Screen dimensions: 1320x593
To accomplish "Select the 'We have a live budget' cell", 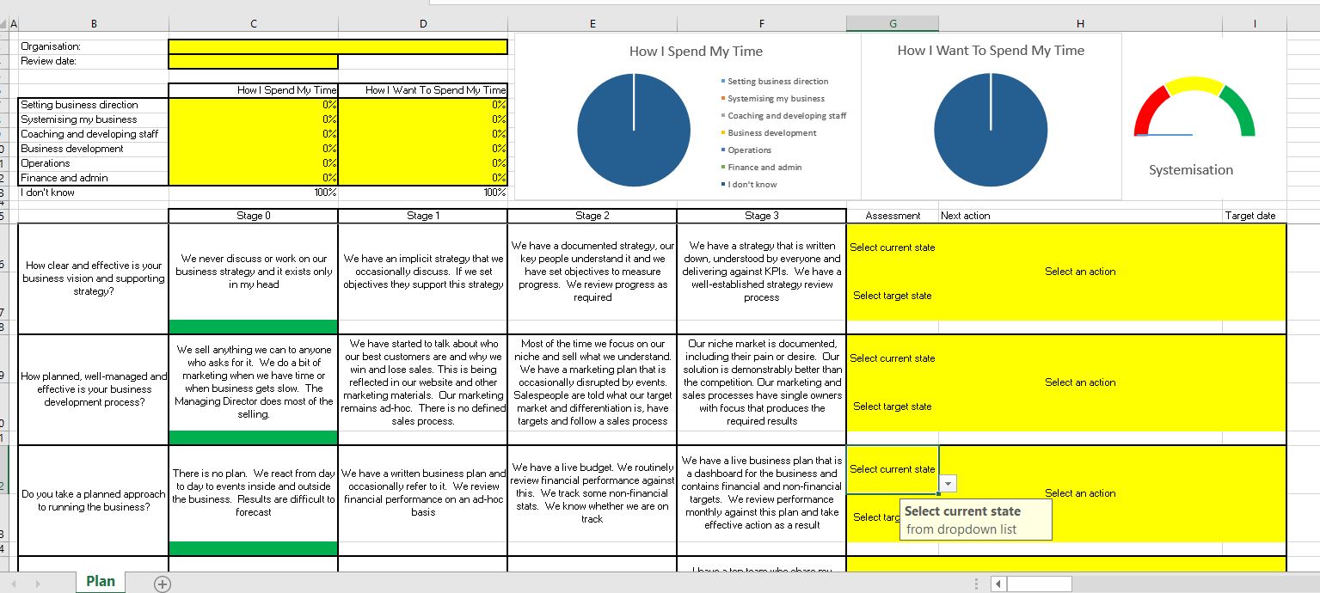I will (592, 493).
